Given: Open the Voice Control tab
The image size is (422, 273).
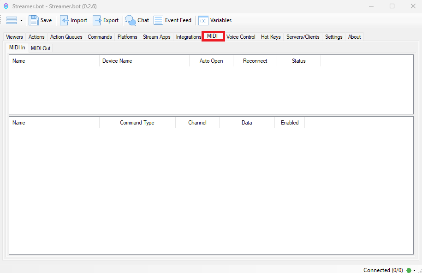Looking at the screenshot, I should [x=241, y=37].
